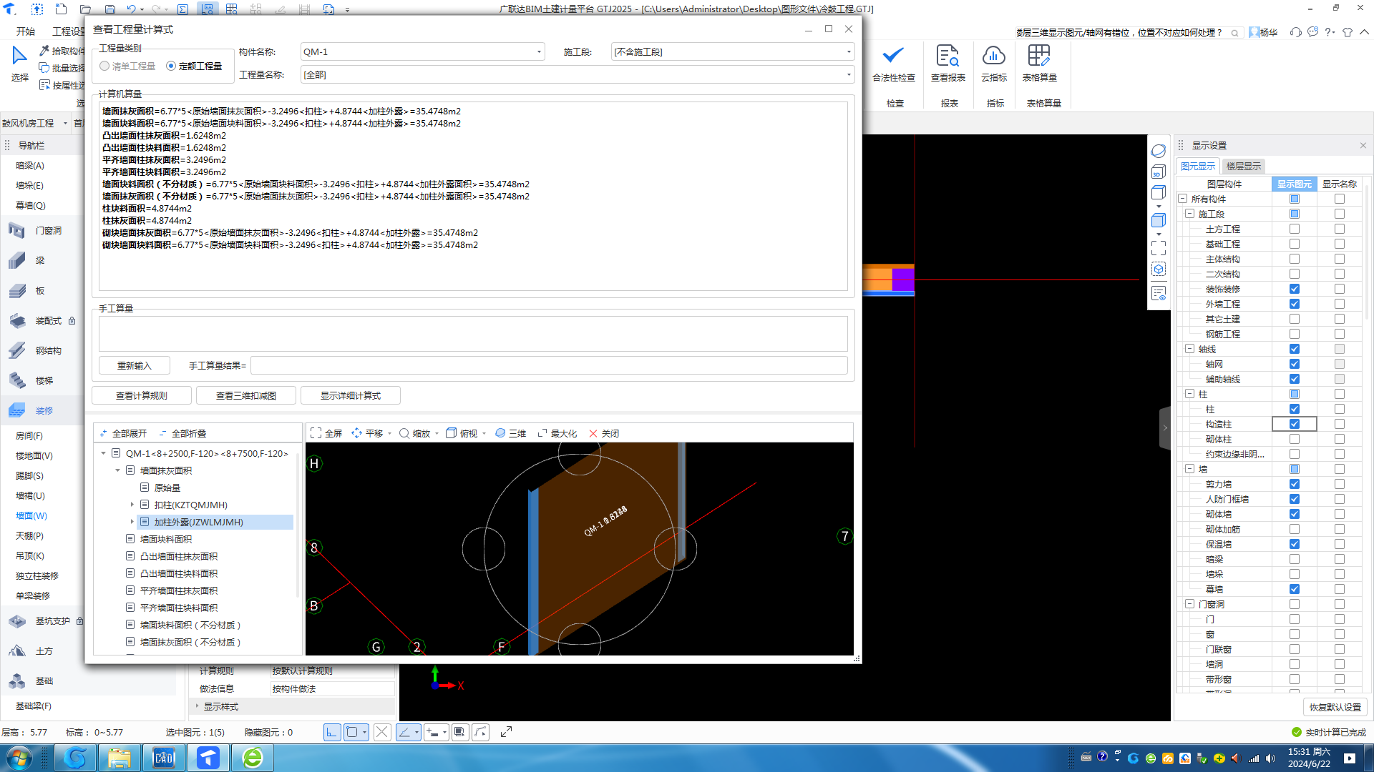Click the 合法性检查 checkmark icon

pos(893,56)
